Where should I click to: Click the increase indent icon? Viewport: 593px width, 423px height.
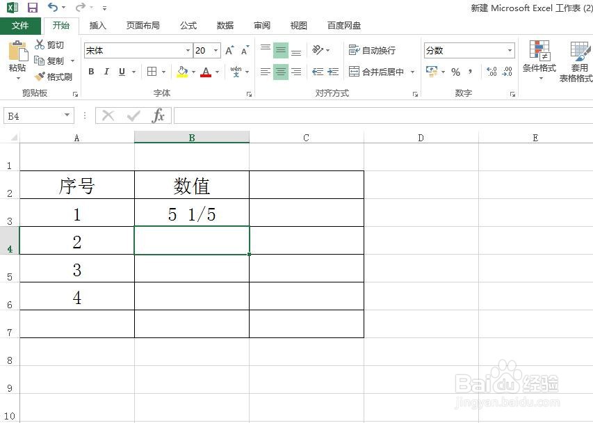333,72
